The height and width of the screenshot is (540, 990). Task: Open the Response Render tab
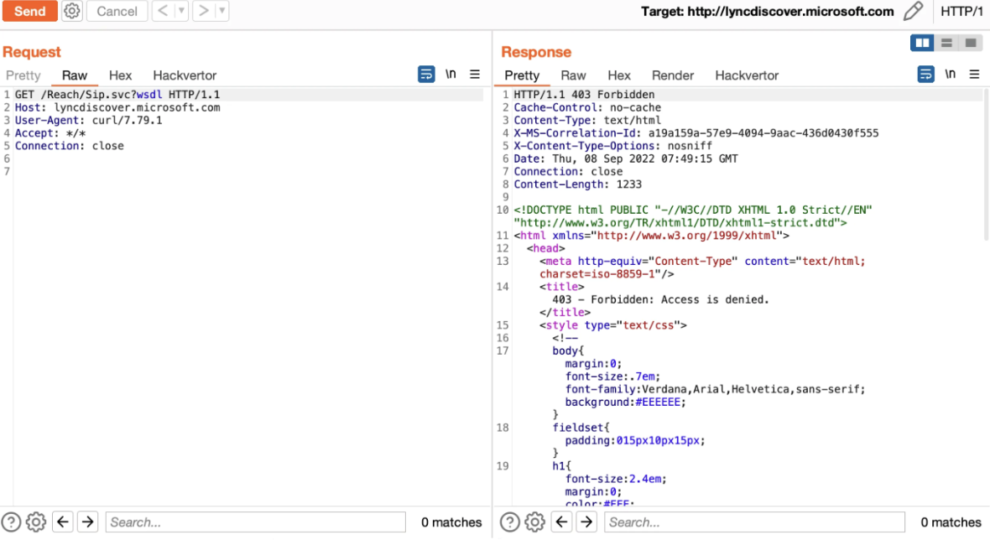tap(673, 75)
